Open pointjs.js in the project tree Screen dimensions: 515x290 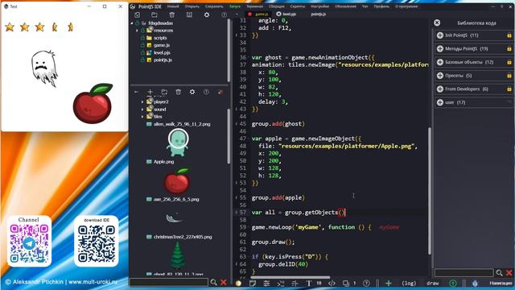[x=163, y=60]
